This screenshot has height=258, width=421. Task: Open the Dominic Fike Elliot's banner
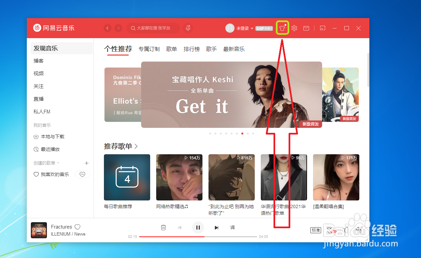pyautogui.click(x=123, y=95)
